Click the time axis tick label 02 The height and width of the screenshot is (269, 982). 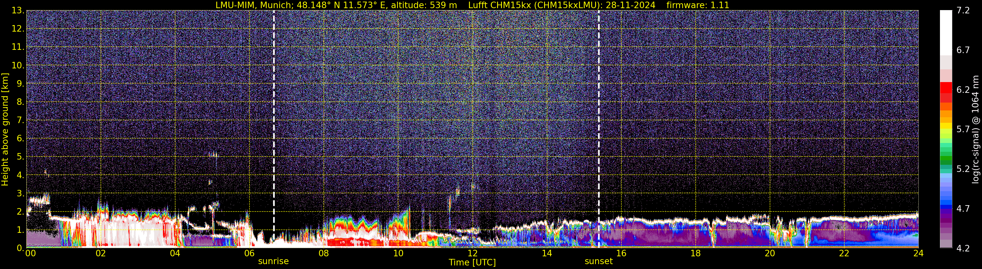coord(101,253)
